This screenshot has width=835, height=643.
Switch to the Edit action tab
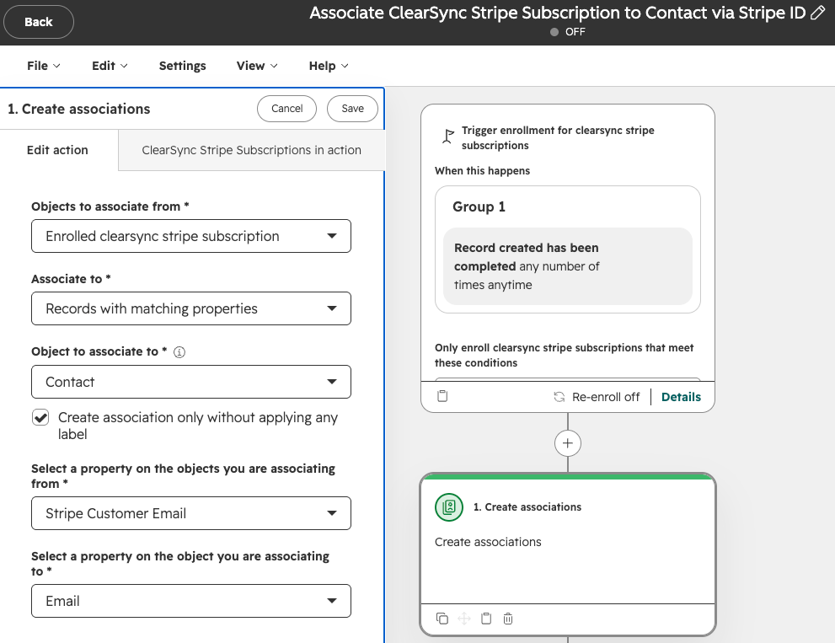pyautogui.click(x=57, y=150)
